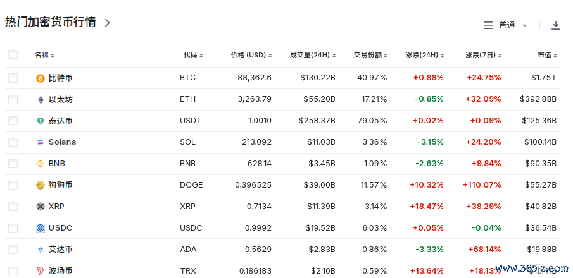This screenshot has width=573, height=278.
Task: Click the SOL ticker code
Action: (x=187, y=142)
